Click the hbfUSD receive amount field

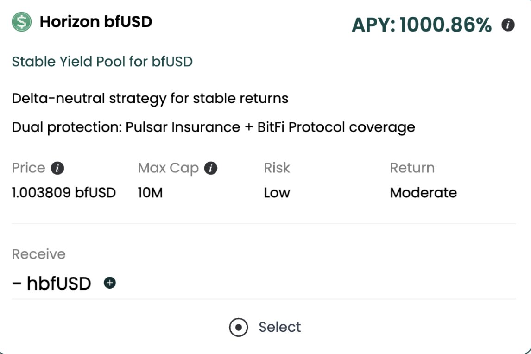tap(51, 283)
